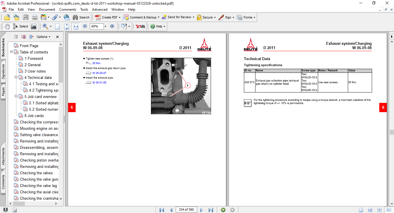Open the Search panel

(81, 17)
